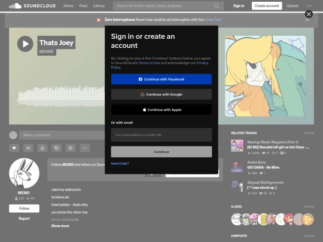The image size is (323, 242).
Task: Open GIO DARA - Be Mine track
Action: click(263, 167)
